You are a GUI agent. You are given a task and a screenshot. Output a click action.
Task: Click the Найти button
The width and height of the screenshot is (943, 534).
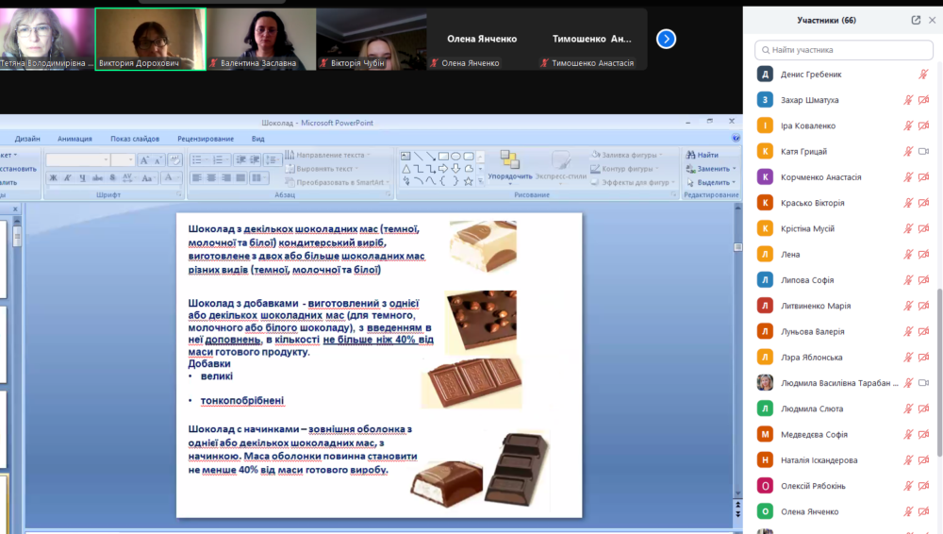(x=703, y=155)
